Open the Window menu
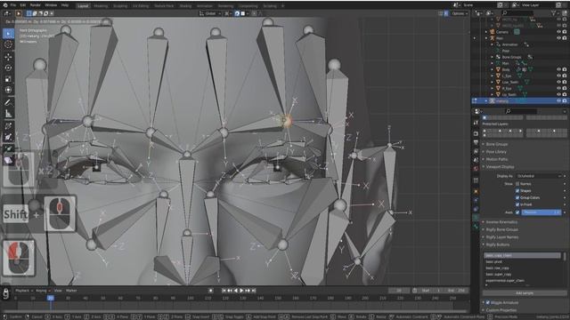This screenshot has height=320, width=570. (51, 5)
